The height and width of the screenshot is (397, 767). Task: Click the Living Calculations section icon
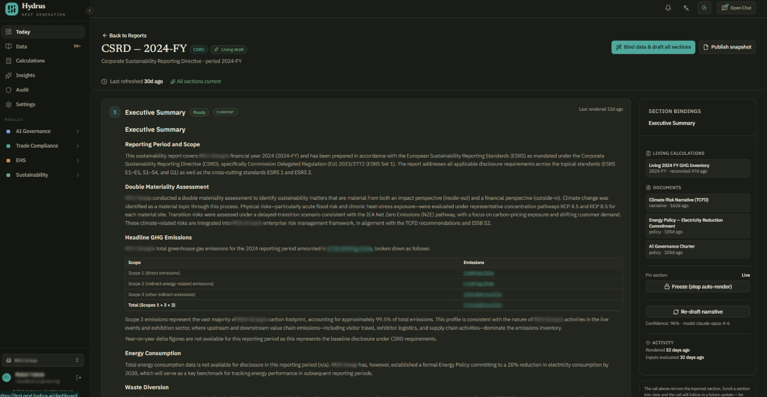[648, 153]
